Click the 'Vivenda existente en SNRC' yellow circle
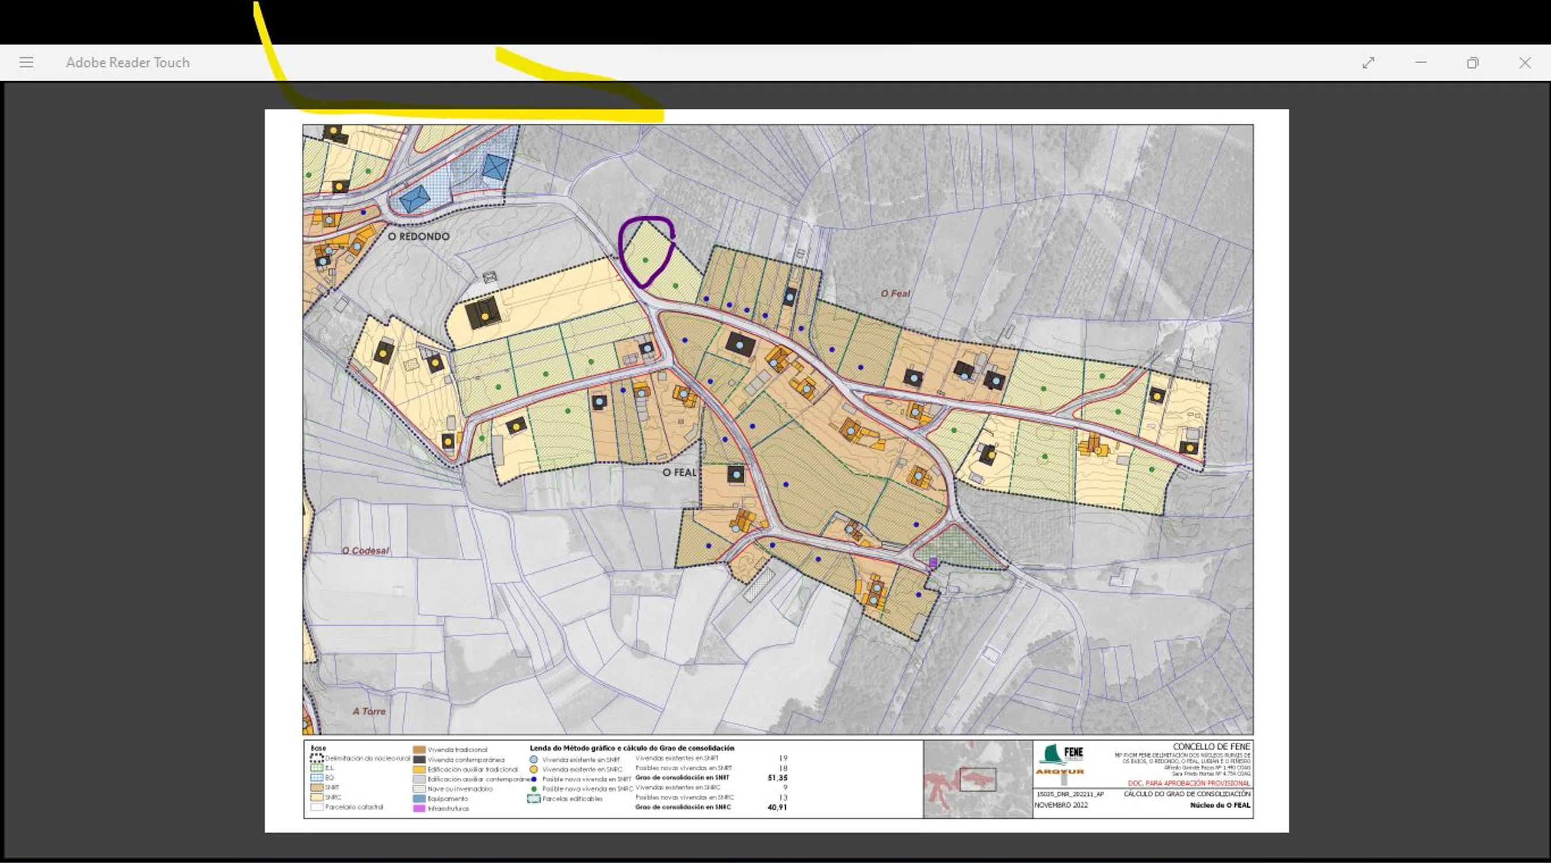This screenshot has height=863, width=1551. [533, 769]
